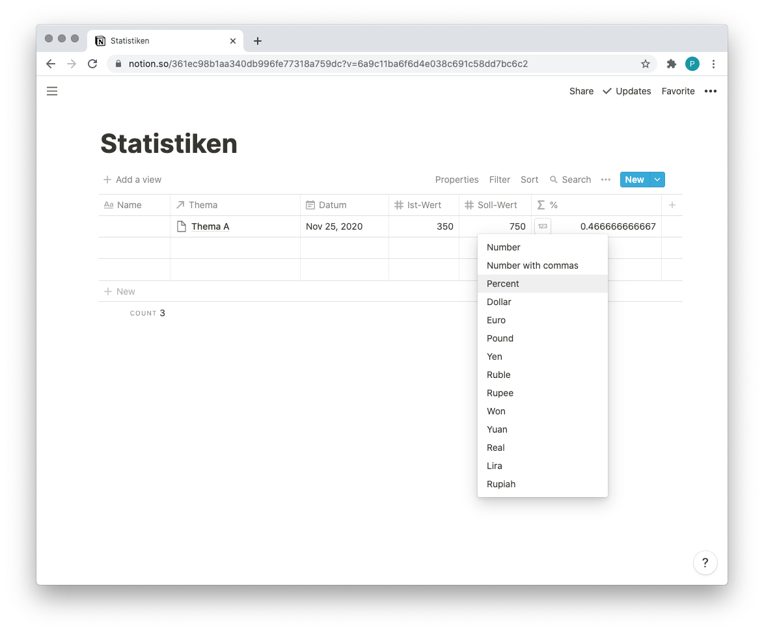Go back using browser back arrow

coord(51,64)
